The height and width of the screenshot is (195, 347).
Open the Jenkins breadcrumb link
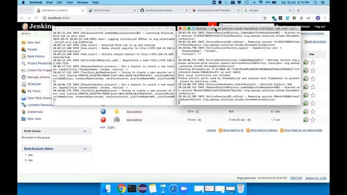coord(26,34)
